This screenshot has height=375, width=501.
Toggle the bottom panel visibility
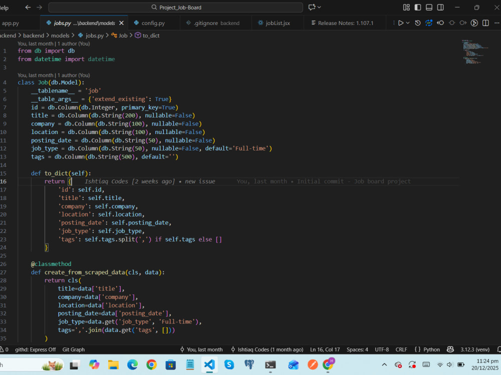tap(429, 7)
